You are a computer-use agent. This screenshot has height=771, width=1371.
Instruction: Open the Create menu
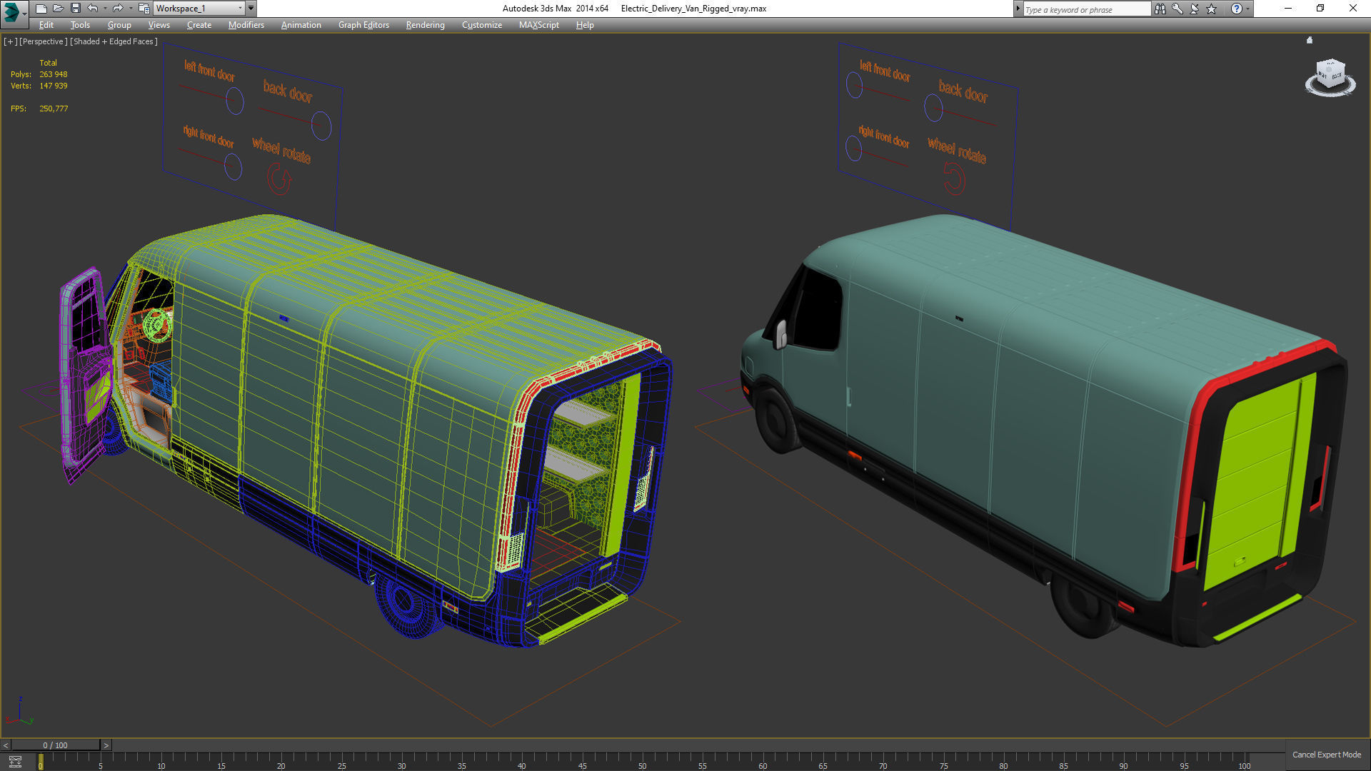point(199,25)
